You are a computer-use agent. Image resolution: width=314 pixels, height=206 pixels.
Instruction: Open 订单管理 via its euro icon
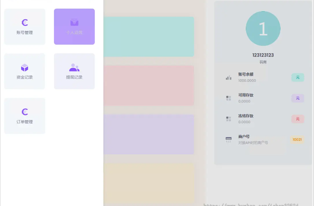point(25,112)
